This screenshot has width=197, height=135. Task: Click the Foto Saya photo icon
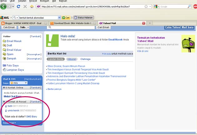[4, 65]
